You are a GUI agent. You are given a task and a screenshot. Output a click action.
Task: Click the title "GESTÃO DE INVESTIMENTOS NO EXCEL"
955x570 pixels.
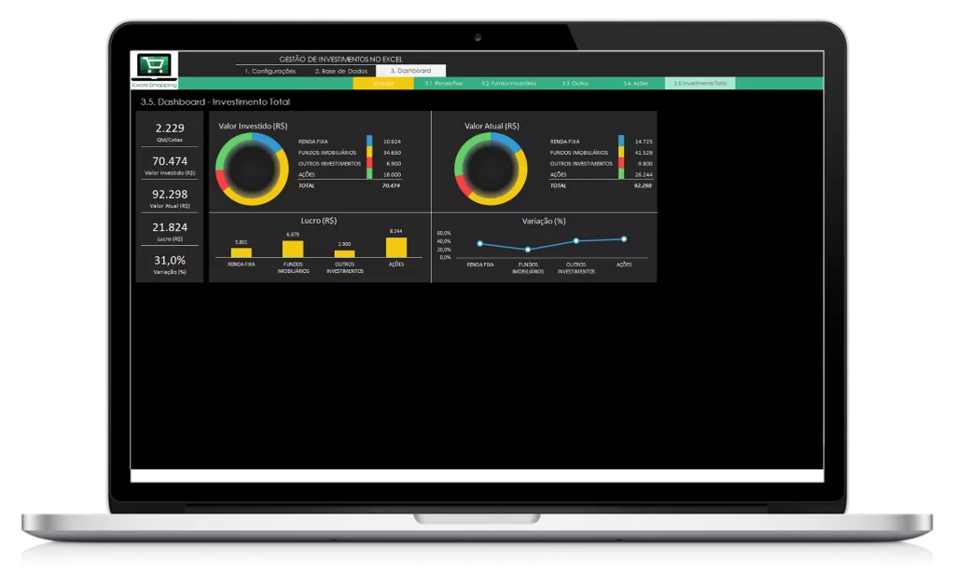[340, 59]
